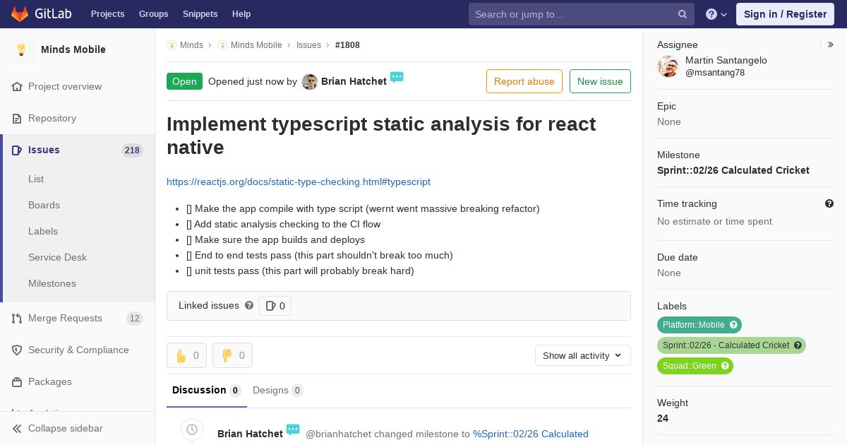This screenshot has width=847, height=445.
Task: Open the Labels sub-item in sidebar
Action: [43, 231]
